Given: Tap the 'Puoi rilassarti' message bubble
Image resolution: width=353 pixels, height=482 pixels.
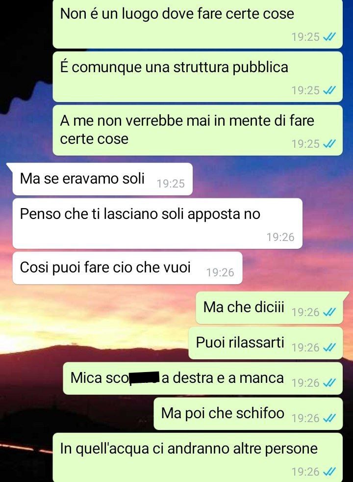Looking at the screenshot, I should [x=266, y=343].
